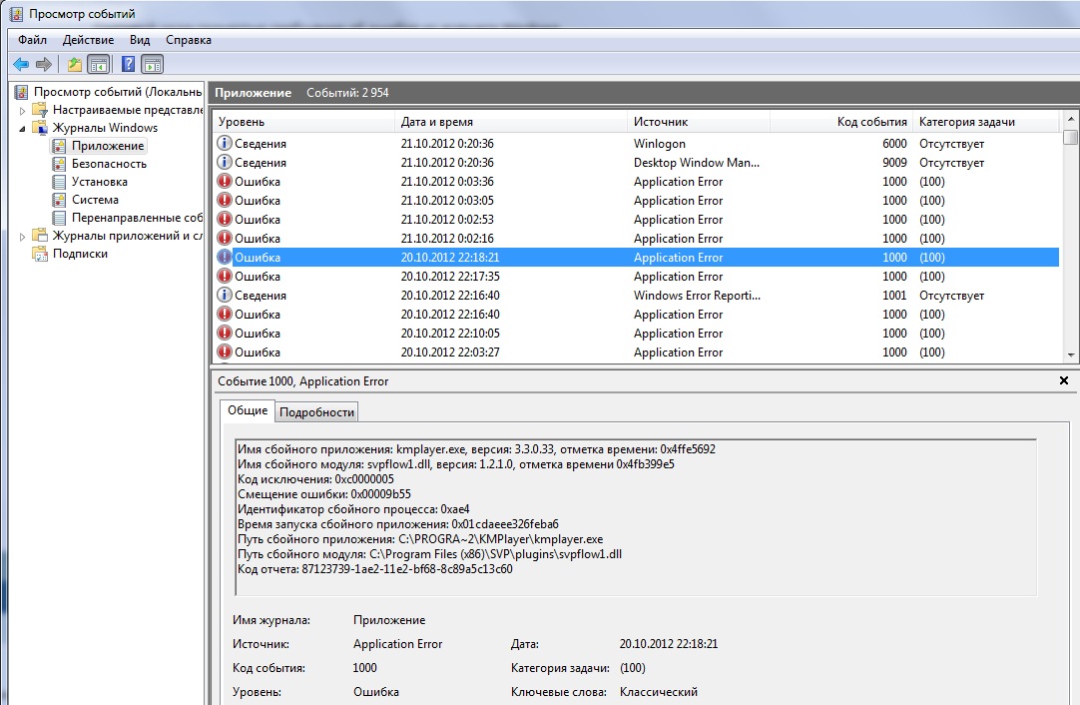1080x705 pixels.
Task: Click the Установка log icon
Action: pos(59,182)
